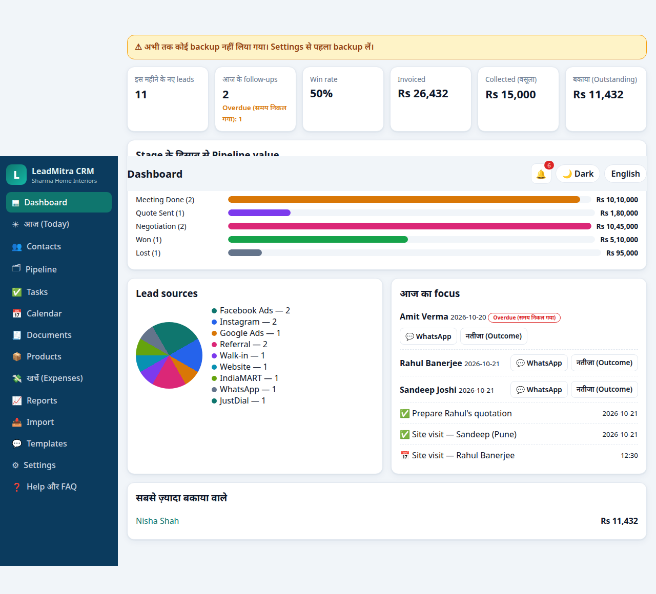Click WhatsApp button for Sandeep Joshi
Screen dimensions: 656x594
click(539, 389)
